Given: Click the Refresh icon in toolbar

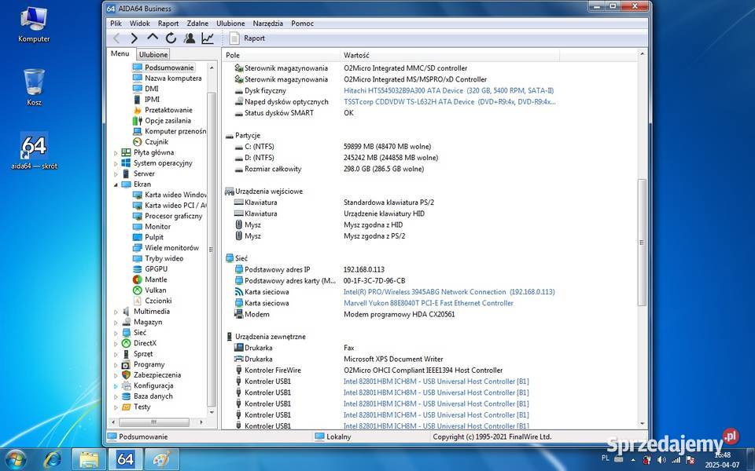Looking at the screenshot, I should (171, 38).
